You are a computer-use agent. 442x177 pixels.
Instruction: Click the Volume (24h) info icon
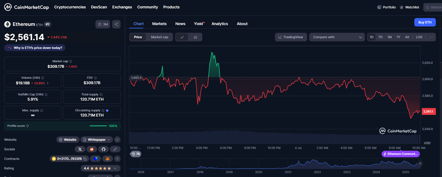click(x=43, y=78)
